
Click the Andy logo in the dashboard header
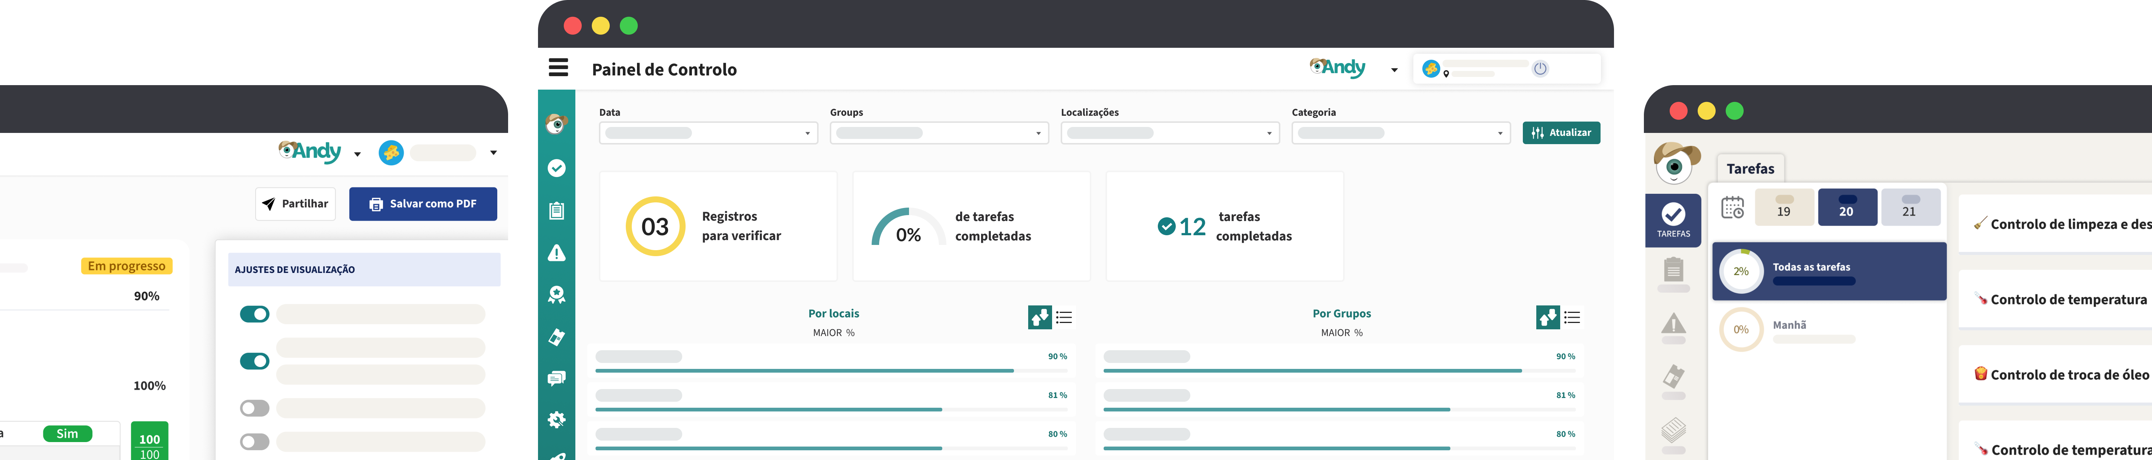pos(1338,68)
